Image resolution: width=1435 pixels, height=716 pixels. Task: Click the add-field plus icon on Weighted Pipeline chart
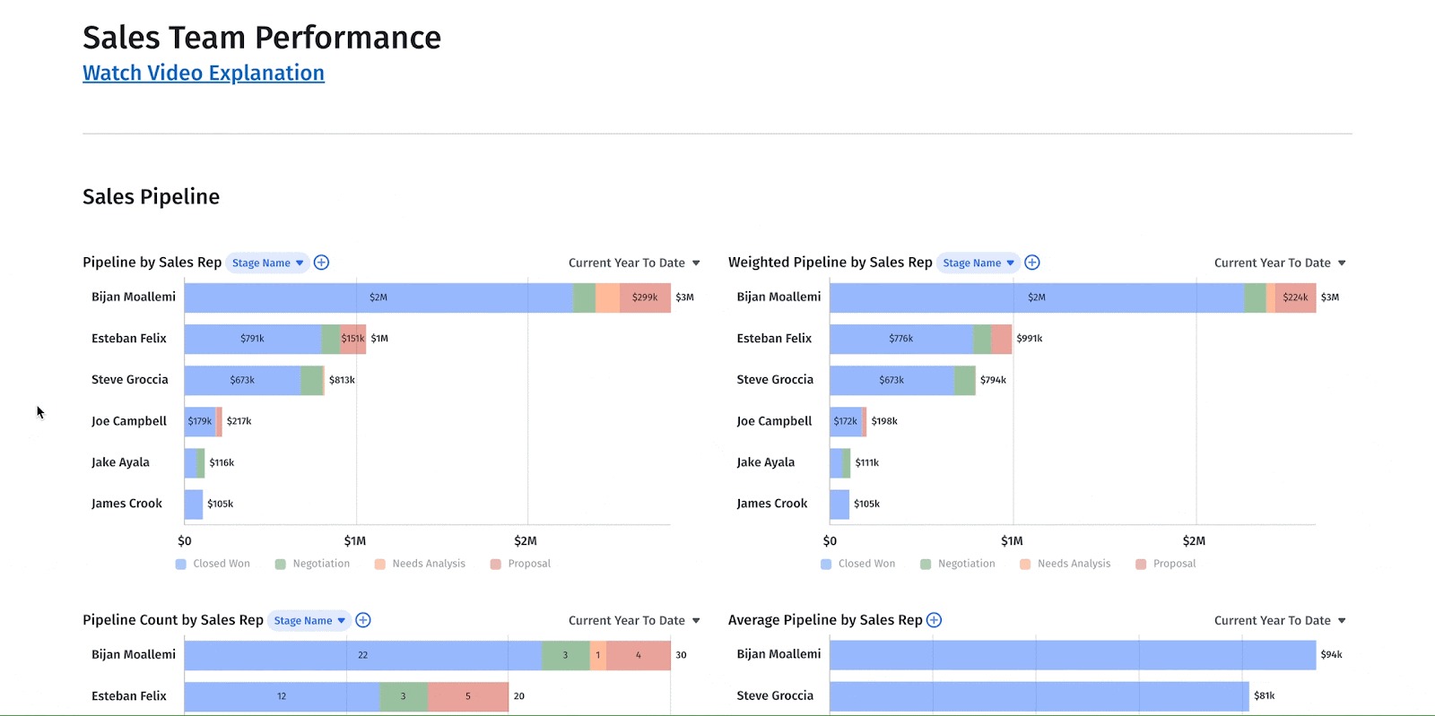[1031, 262]
